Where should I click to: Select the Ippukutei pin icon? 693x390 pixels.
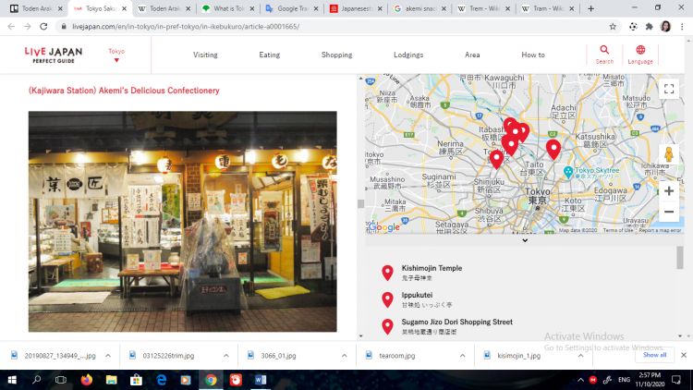tap(387, 299)
